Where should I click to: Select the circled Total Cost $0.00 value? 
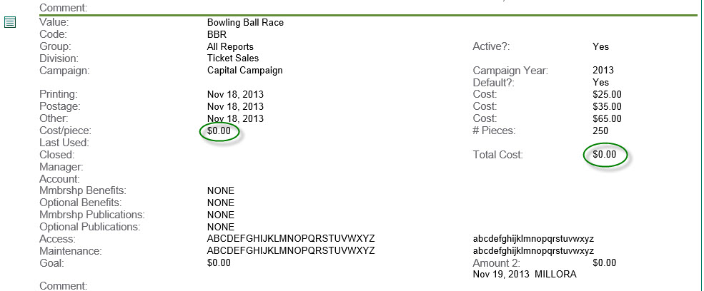pyautogui.click(x=605, y=155)
